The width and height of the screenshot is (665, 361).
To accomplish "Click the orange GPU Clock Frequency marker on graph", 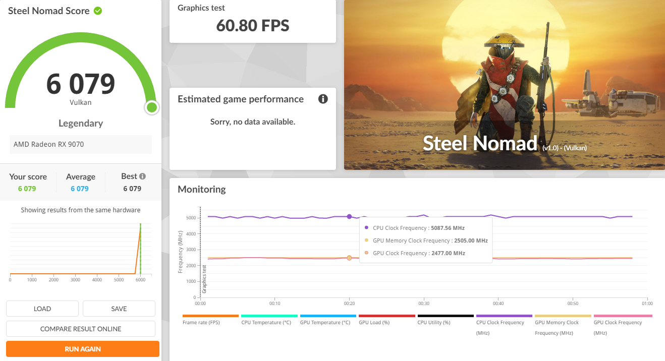I will point(350,258).
